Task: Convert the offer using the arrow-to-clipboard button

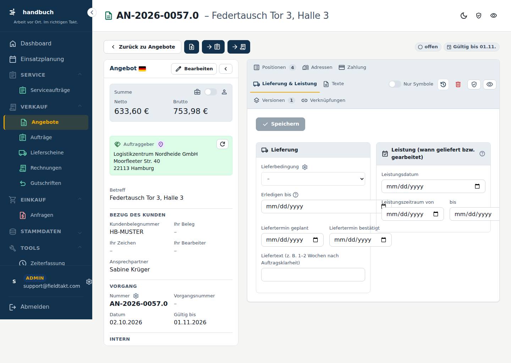Action: point(213,47)
